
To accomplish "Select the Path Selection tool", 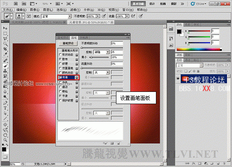I will click(5, 113).
